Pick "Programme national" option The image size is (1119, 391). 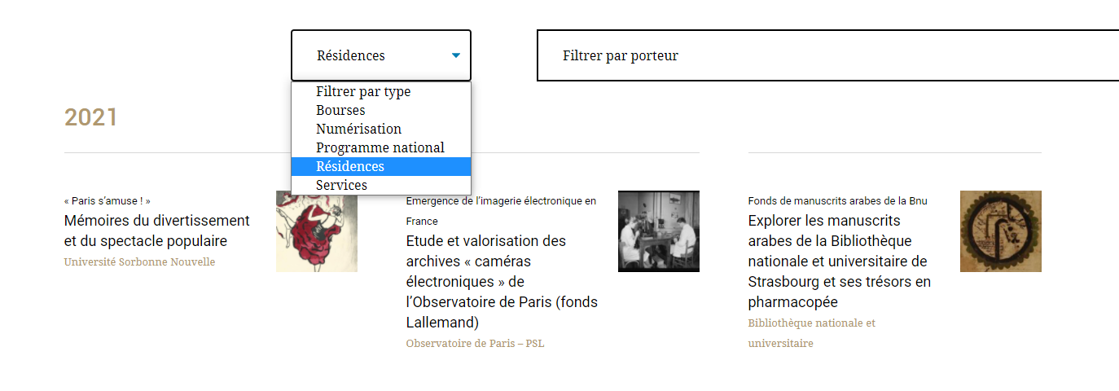381,147
